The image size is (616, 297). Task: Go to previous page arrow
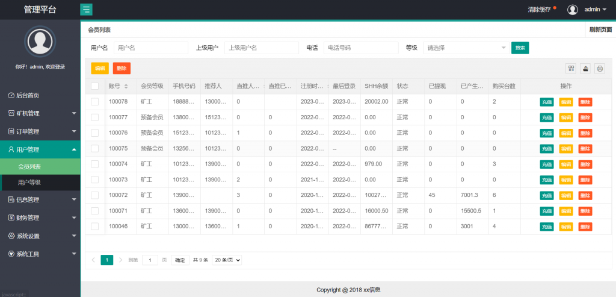coord(93,260)
